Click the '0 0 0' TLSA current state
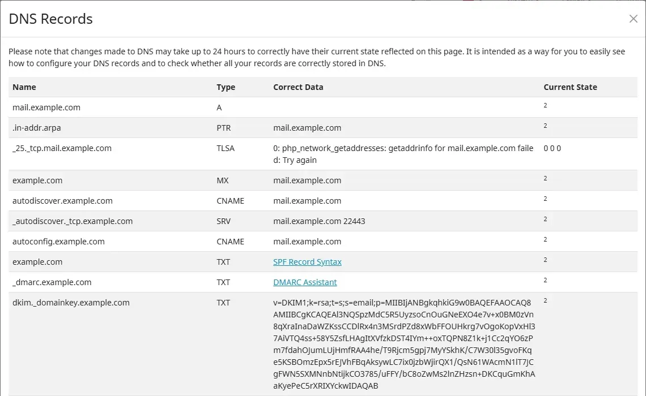The width and height of the screenshot is (646, 396). 552,148
